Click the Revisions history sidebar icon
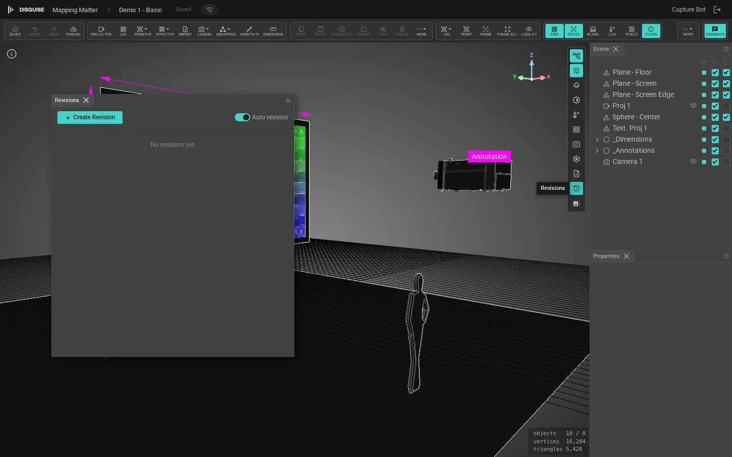The image size is (732, 457). 576,188
